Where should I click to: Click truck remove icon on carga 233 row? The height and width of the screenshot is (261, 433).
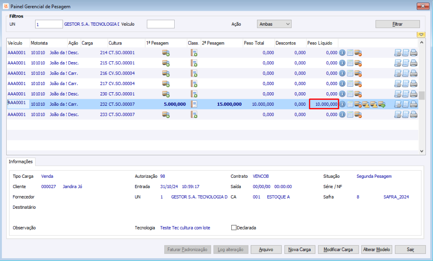pyautogui.click(x=358, y=115)
